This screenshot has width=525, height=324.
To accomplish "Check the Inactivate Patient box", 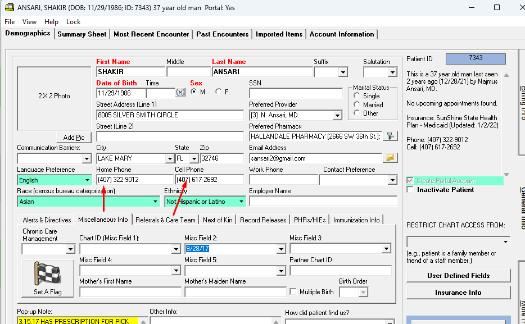I will tap(410, 190).
